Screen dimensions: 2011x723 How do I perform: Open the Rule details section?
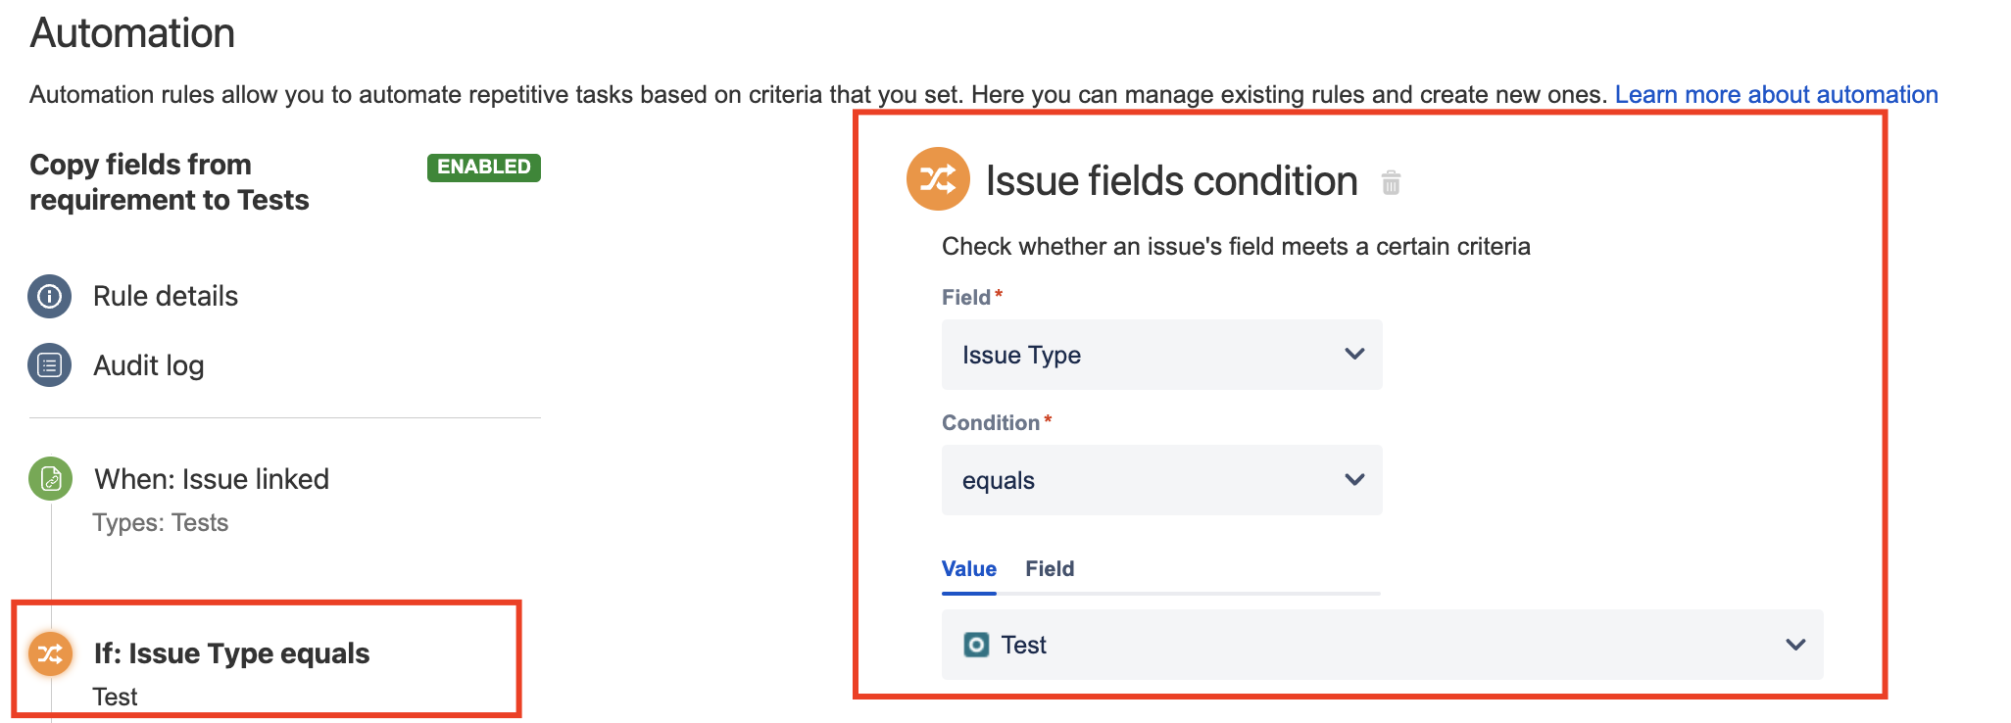(165, 296)
